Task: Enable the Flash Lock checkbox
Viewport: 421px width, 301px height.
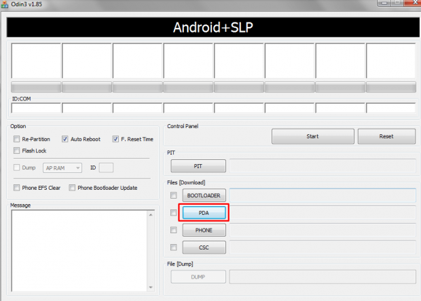Action: tap(17, 150)
